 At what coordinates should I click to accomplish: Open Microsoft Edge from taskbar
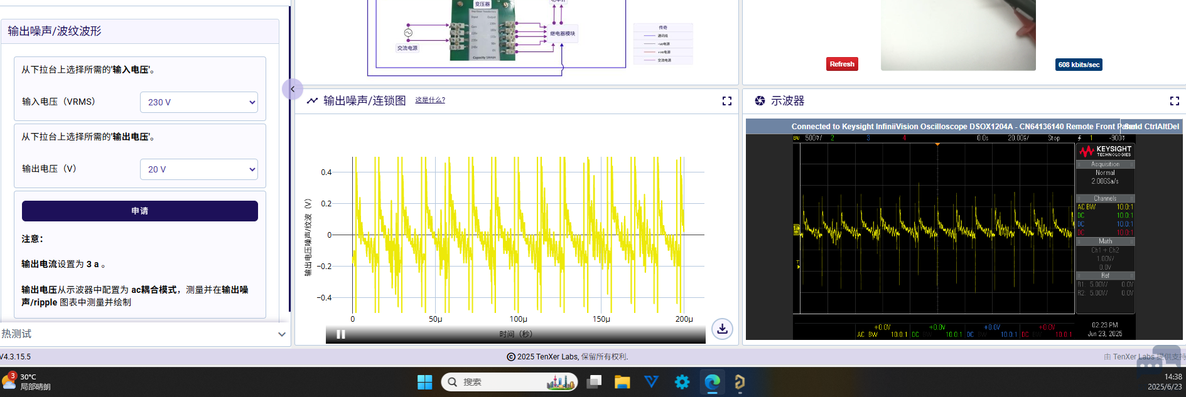pos(713,382)
